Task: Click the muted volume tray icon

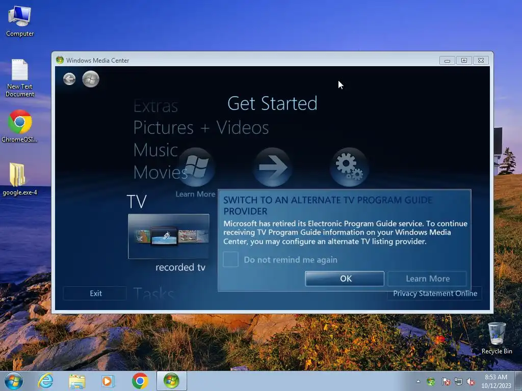Action: [x=471, y=382]
